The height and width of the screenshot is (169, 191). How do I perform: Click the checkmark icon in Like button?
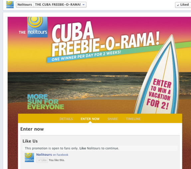click(39, 160)
